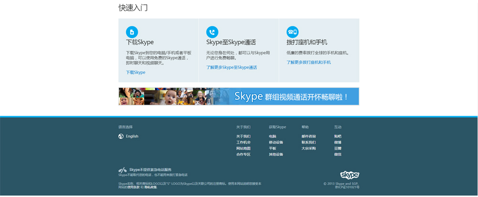Click the 低廉的费率拨打全球的手机和座机 description
The height and width of the screenshot is (197, 478).
click(x=318, y=53)
